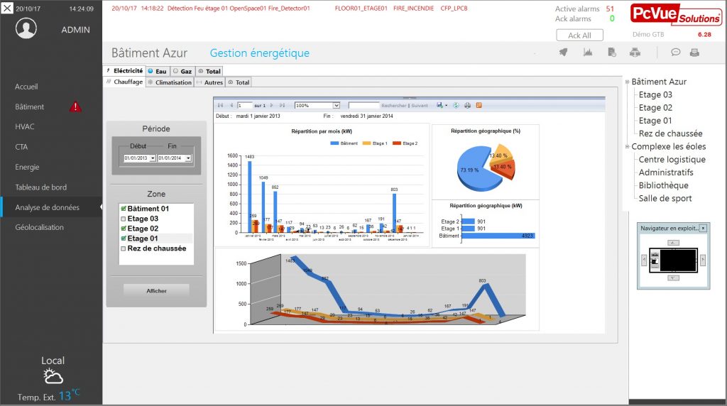Open the 100% zoom level dropdown
The image size is (727, 406).
[336, 105]
